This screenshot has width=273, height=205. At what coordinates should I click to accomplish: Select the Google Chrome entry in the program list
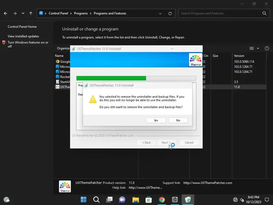pos(63,62)
